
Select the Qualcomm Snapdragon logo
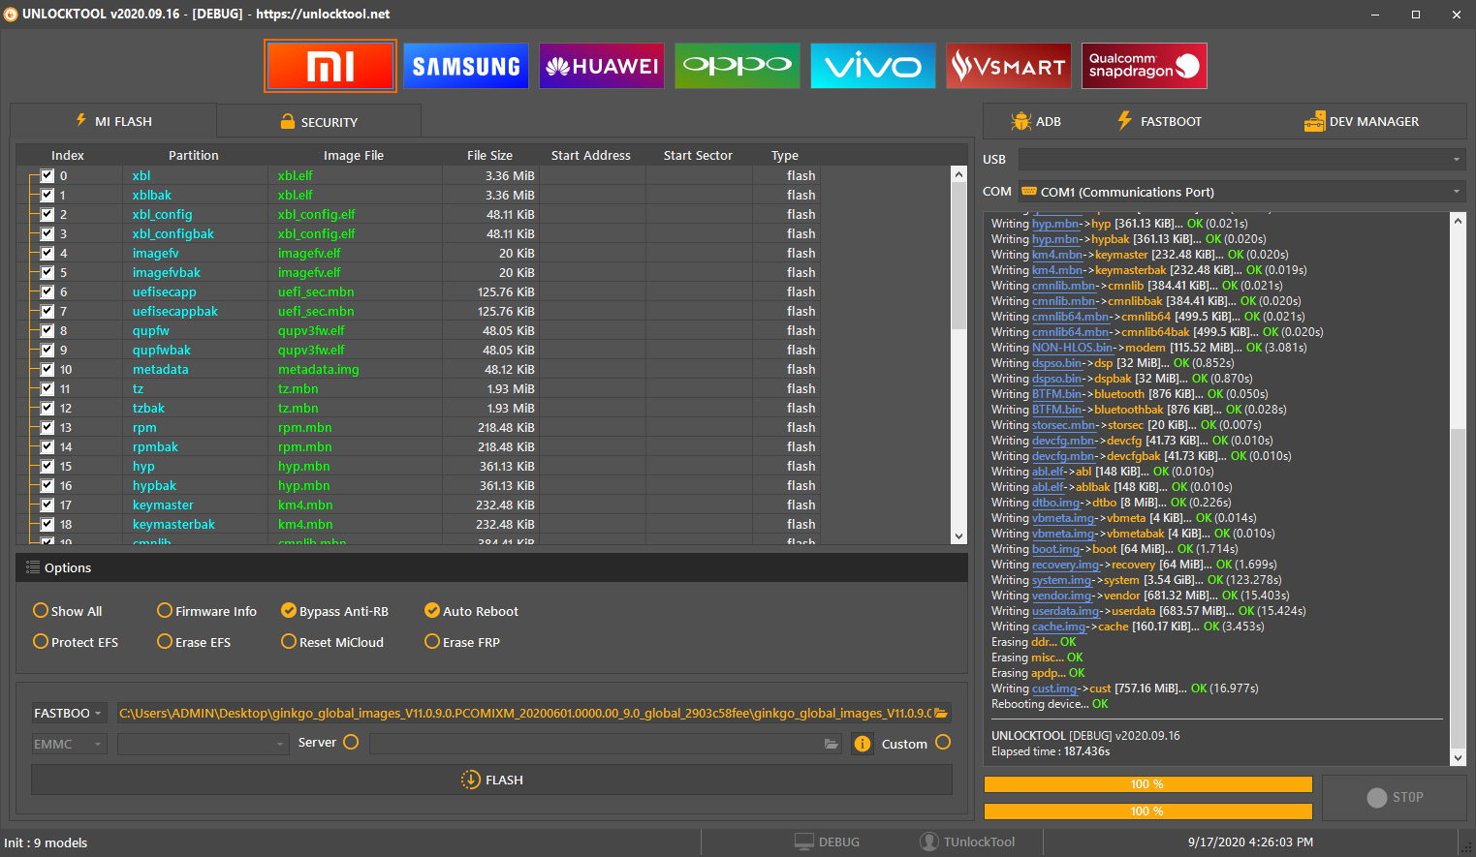point(1145,66)
